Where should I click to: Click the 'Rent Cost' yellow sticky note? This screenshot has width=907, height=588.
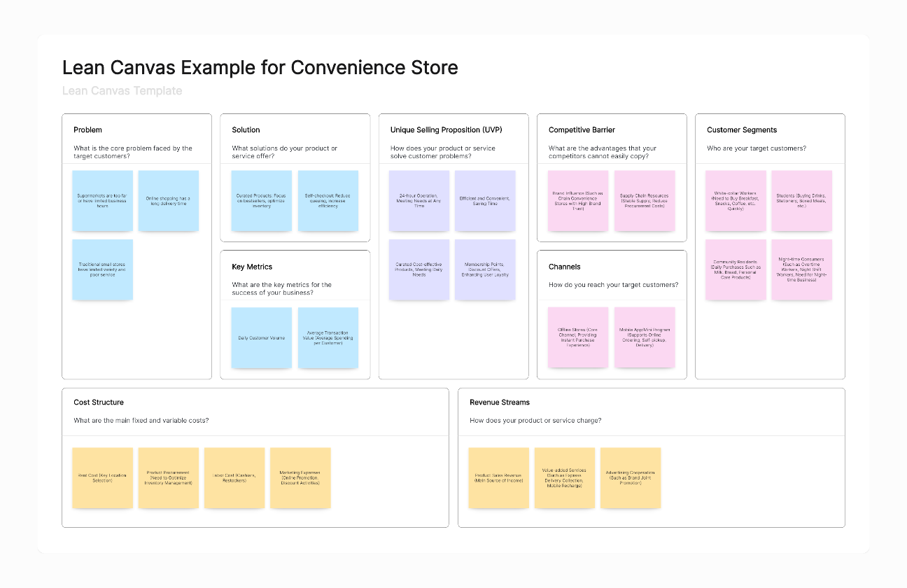tap(102, 478)
